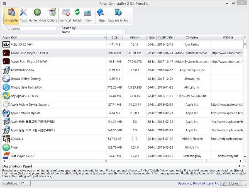Viewport: 249px width, 188px height.
Task: Open Upgrade to Revo Uninstaller Pro link
Action: pyautogui.click(x=198, y=183)
